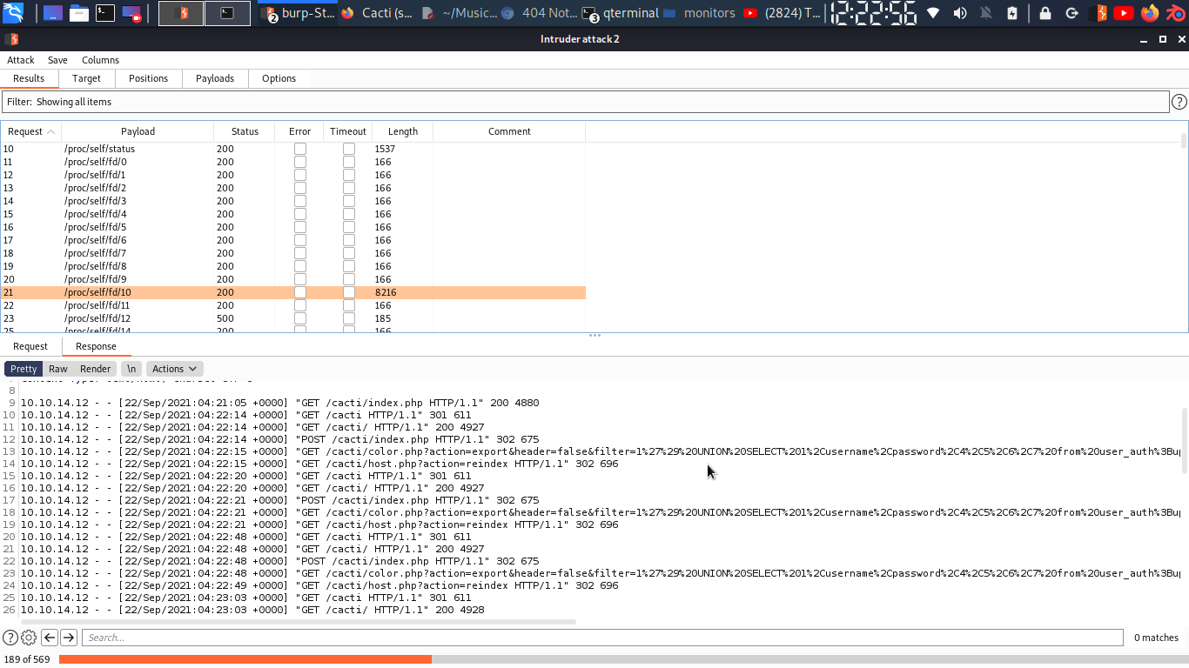
Task: Toggle Error checkbox for /proc/self/fd/10 row
Action: click(300, 292)
